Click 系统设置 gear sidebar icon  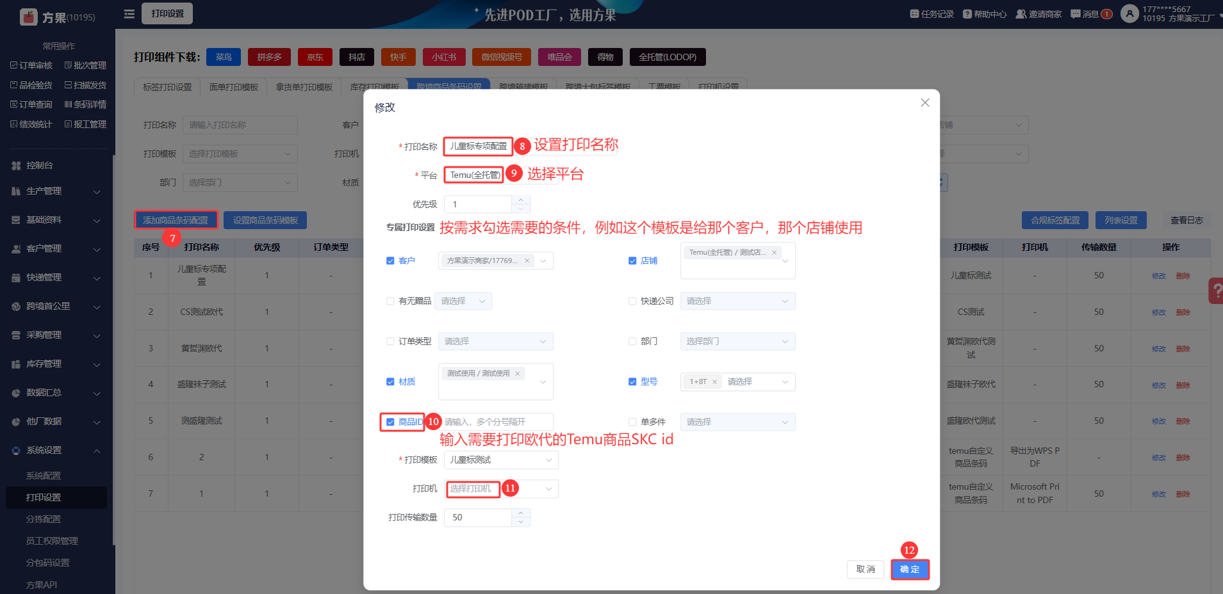click(x=16, y=450)
